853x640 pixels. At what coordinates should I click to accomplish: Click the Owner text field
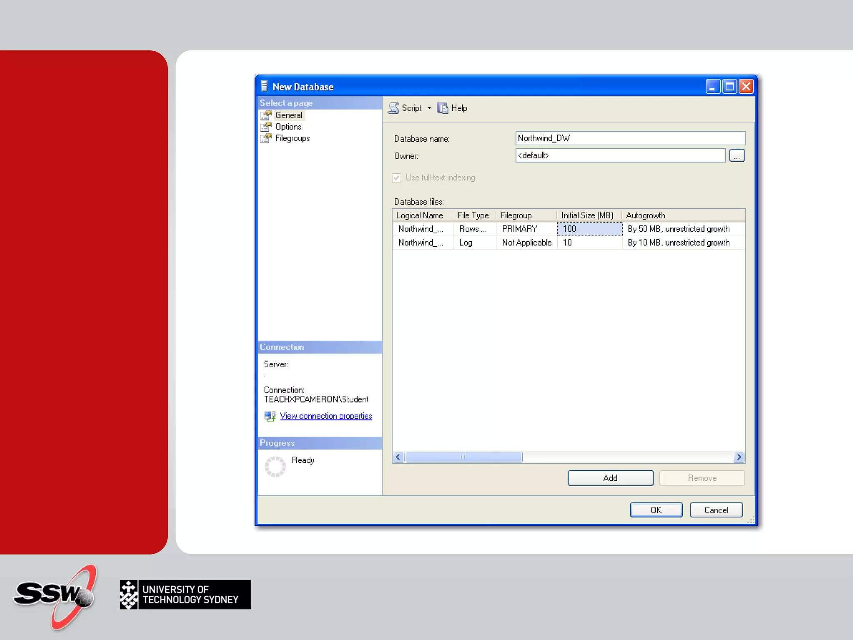[620, 155]
